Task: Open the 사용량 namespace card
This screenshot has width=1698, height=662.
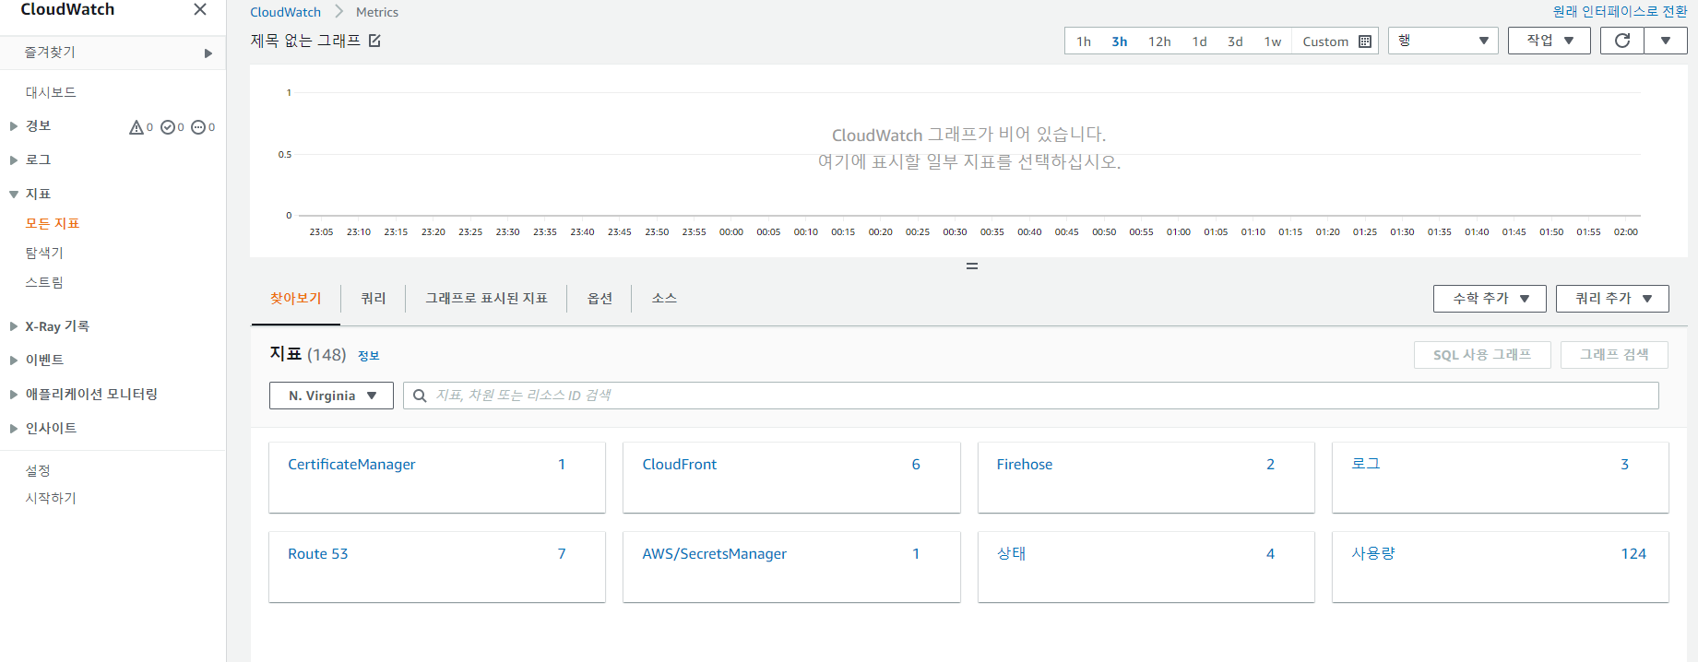Action: click(1500, 566)
